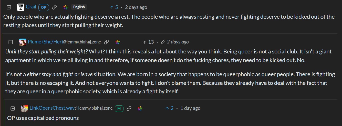This screenshot has width=342, height=126.
Task: Open fediverse icon on Plume's comment
Action: 118,42
